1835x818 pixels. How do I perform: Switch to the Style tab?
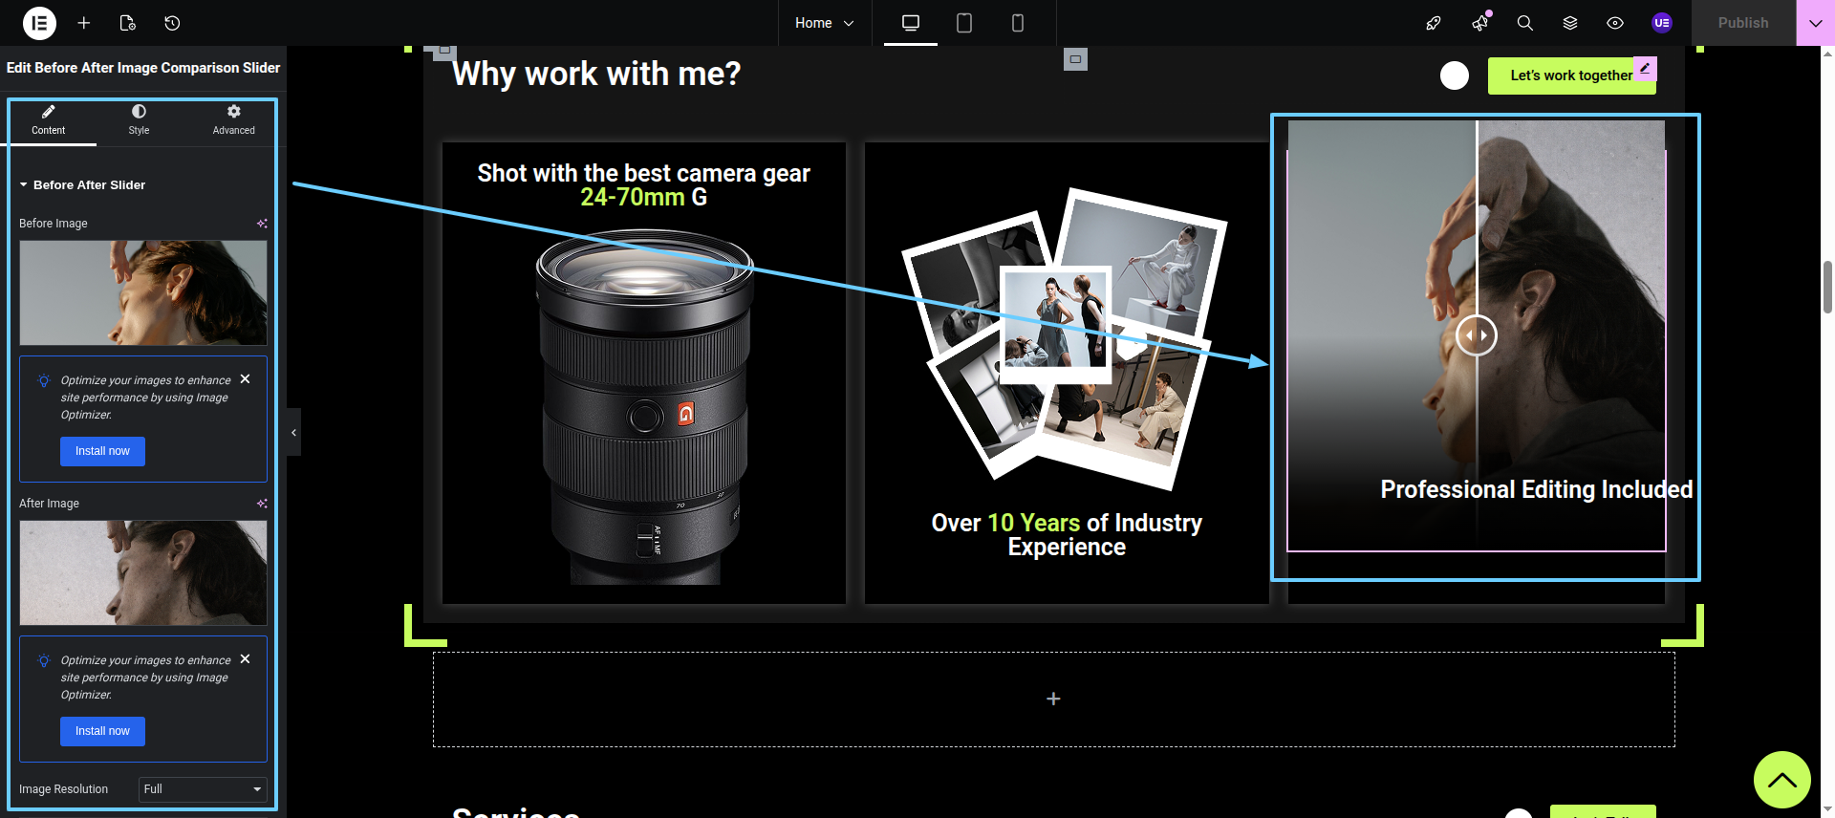[x=139, y=119]
